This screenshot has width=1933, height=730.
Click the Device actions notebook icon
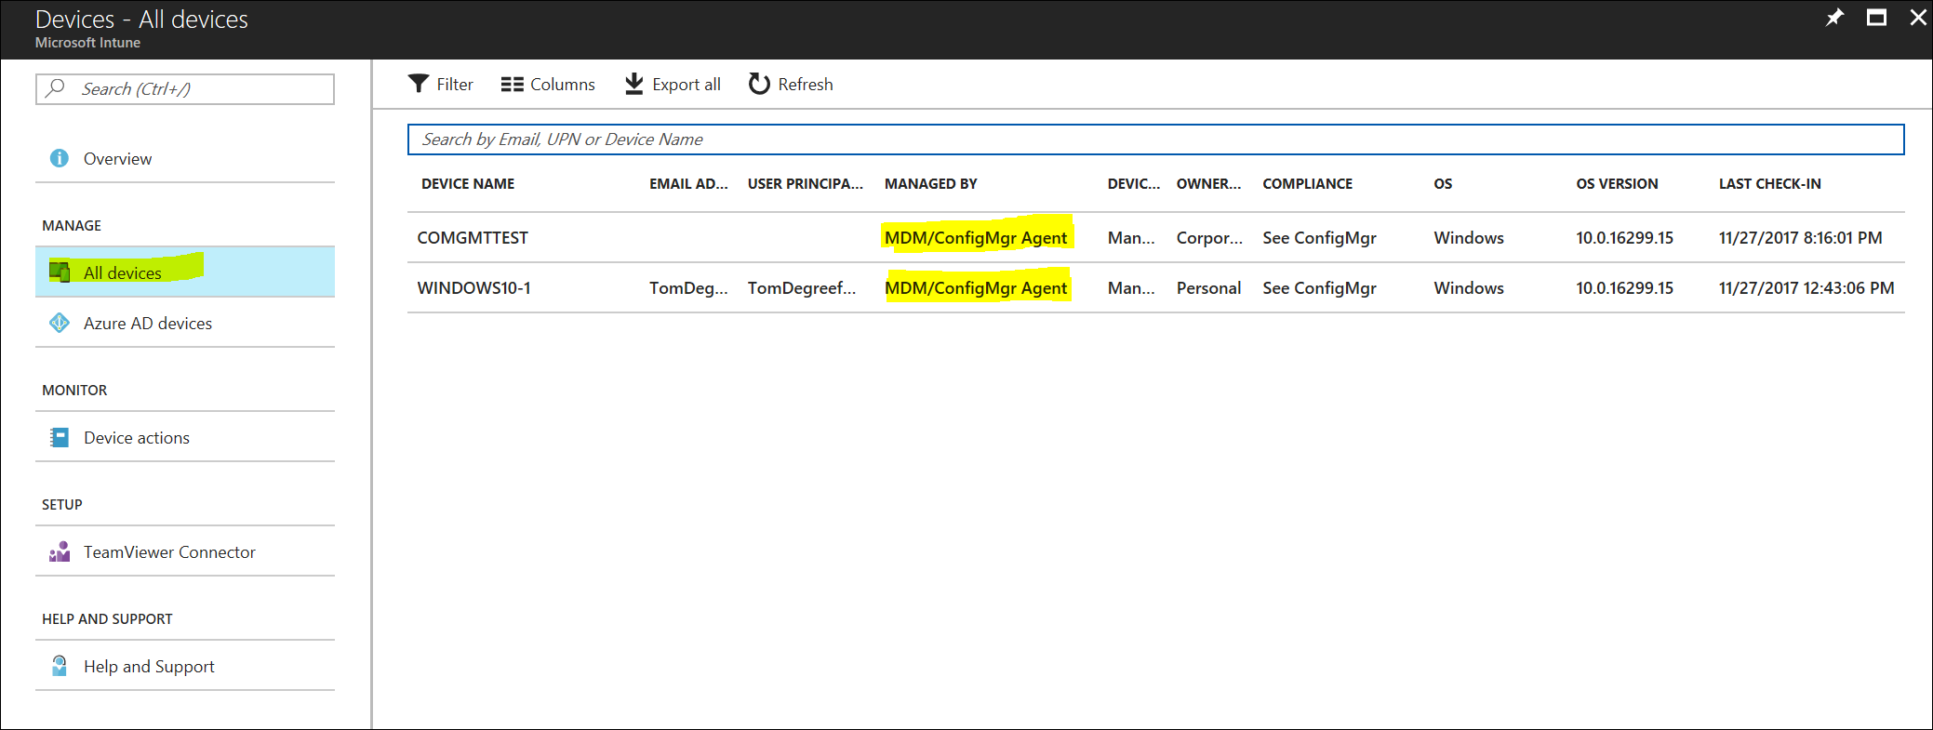point(60,437)
